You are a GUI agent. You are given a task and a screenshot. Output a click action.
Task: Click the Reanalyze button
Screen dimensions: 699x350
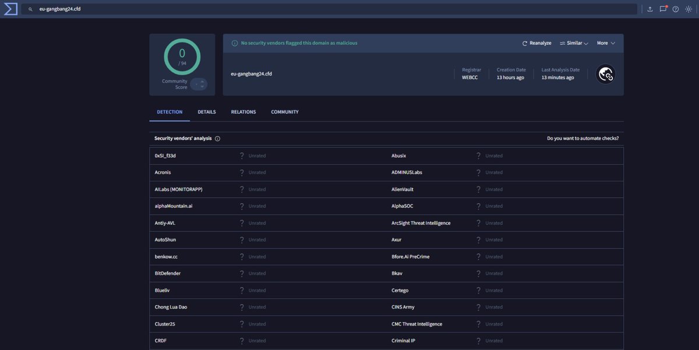coord(536,43)
